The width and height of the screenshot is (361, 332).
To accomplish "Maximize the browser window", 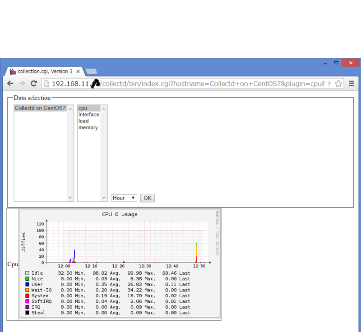I will click(x=336, y=63).
